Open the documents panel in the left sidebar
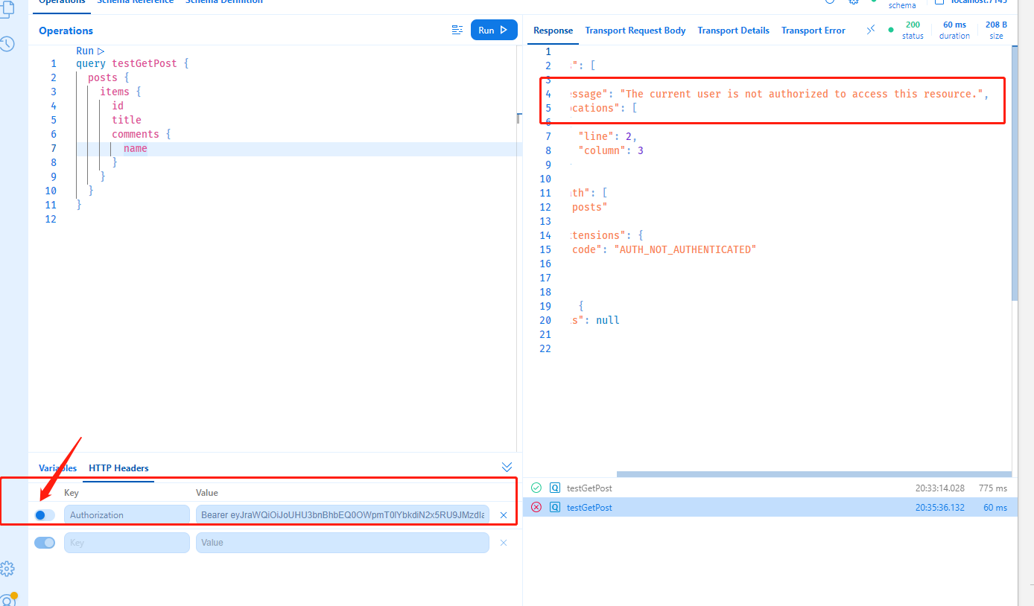1034x606 pixels. [x=7, y=9]
